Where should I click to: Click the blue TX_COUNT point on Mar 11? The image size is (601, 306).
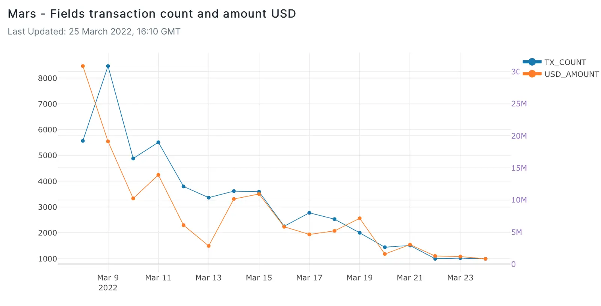[158, 142]
